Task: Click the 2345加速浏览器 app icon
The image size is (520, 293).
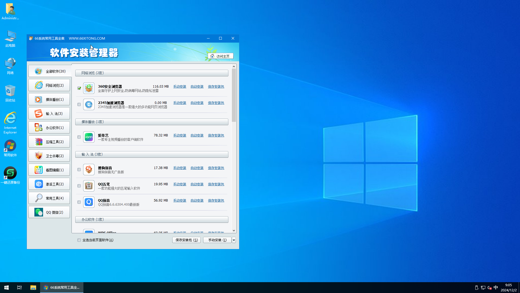Action: point(89,104)
